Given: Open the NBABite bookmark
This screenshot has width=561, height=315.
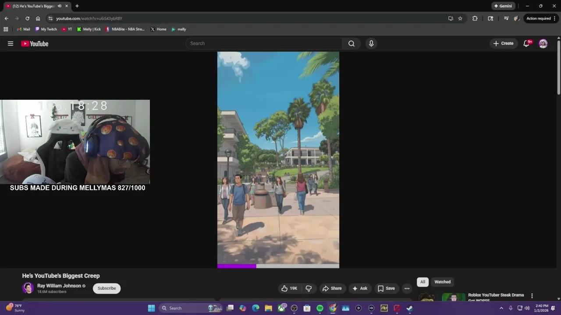Looking at the screenshot, I should tap(125, 29).
